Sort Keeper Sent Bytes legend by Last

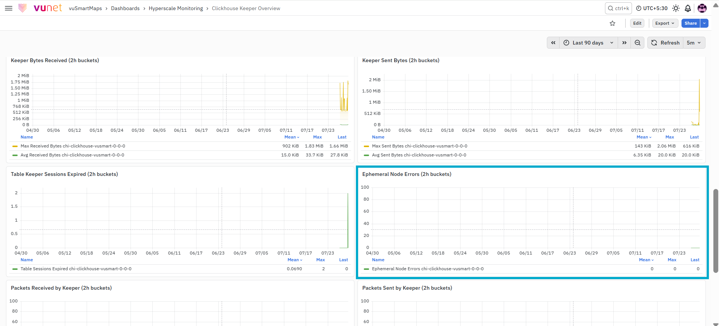pyautogui.click(x=694, y=137)
